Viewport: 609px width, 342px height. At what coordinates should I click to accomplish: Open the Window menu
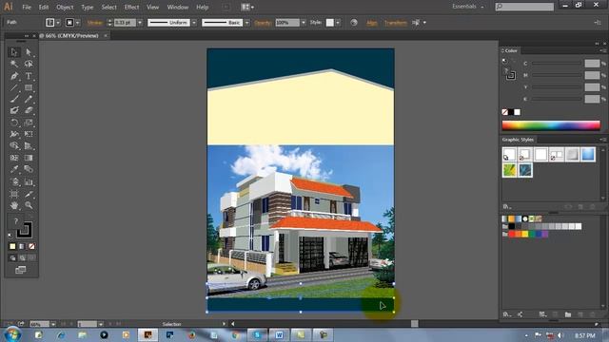(178, 7)
